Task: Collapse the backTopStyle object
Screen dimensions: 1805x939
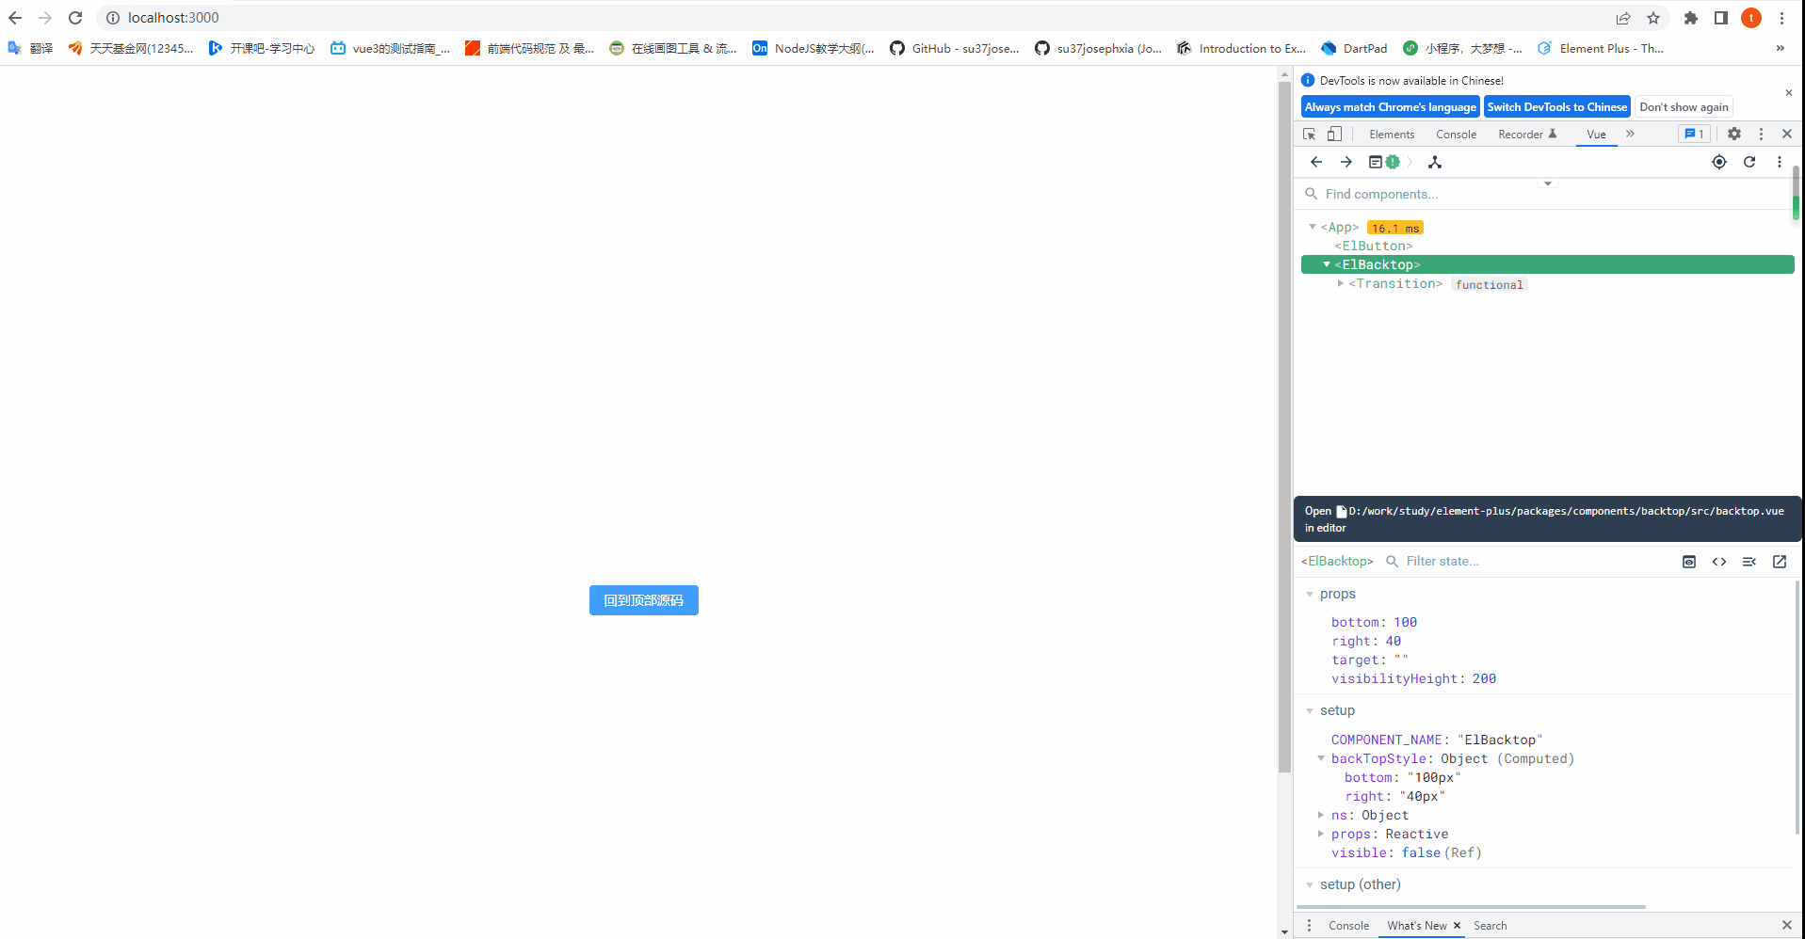Action: (1321, 758)
